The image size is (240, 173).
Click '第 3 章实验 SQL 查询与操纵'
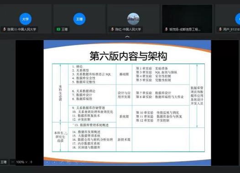[x=157, y=72]
